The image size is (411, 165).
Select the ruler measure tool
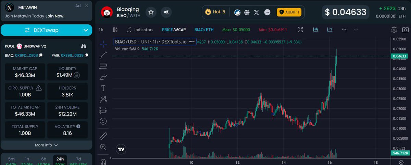pyautogui.click(x=103, y=136)
